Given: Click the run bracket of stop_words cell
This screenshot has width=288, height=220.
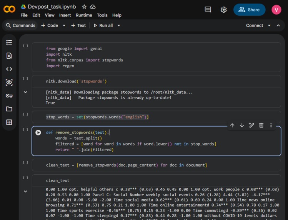Looking at the screenshot, I should 25,114.
